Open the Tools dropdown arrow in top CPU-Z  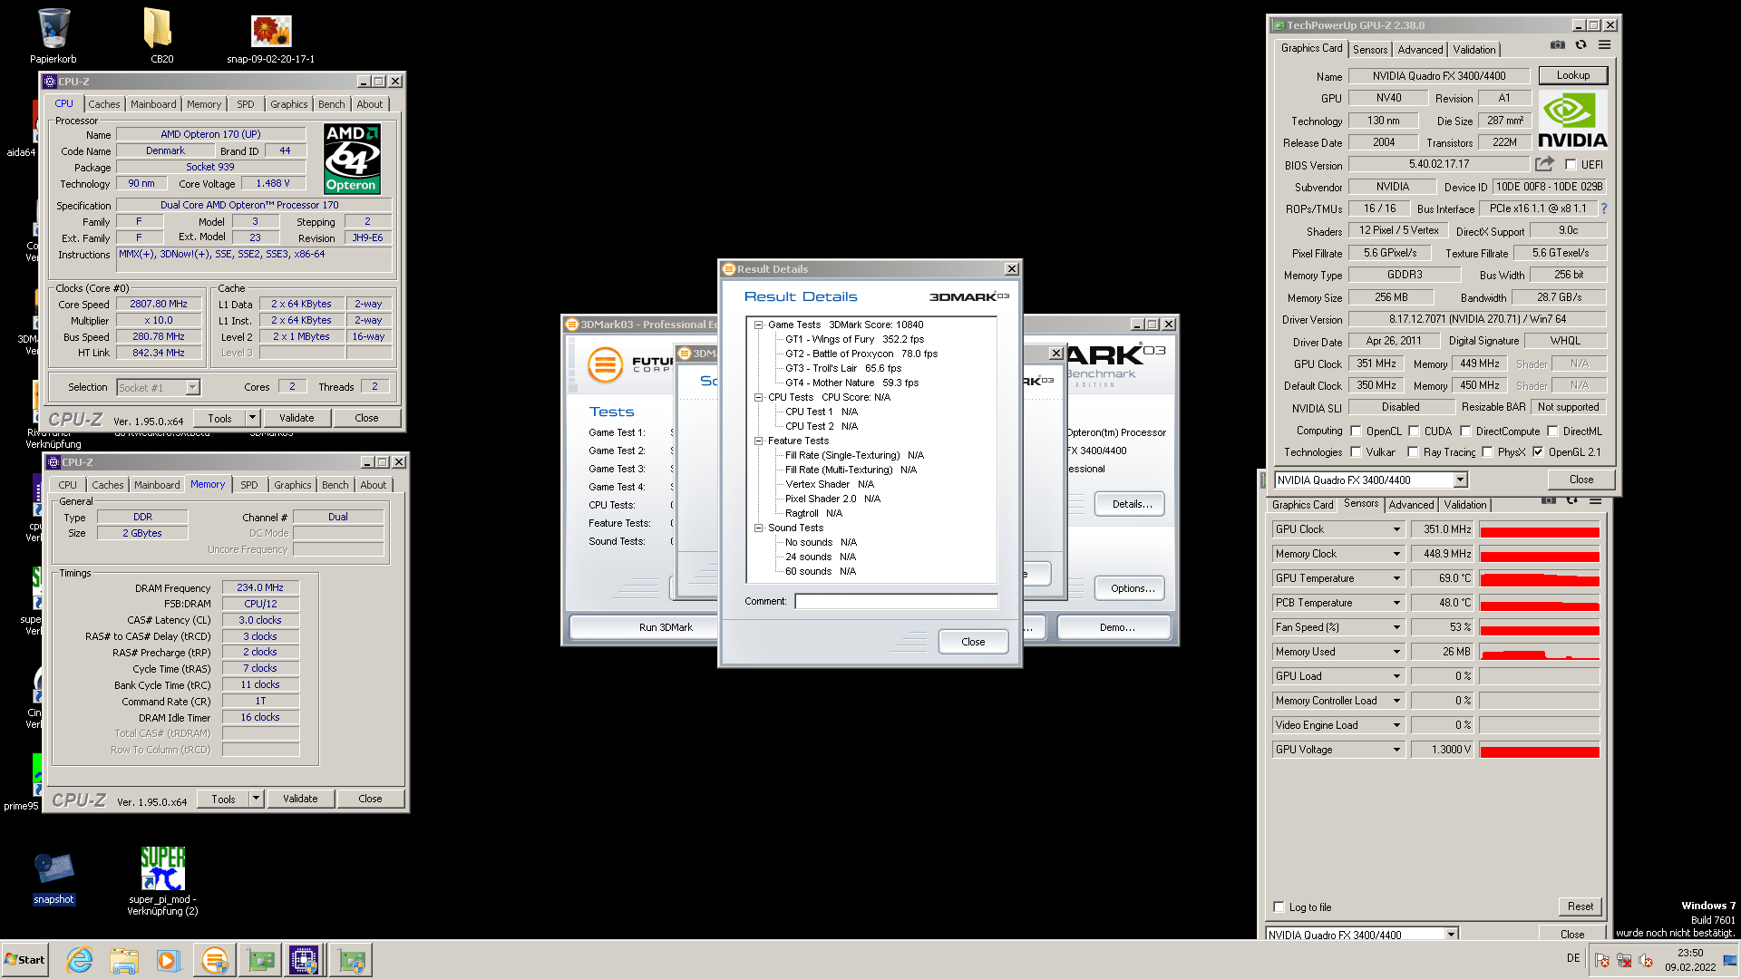[253, 418]
